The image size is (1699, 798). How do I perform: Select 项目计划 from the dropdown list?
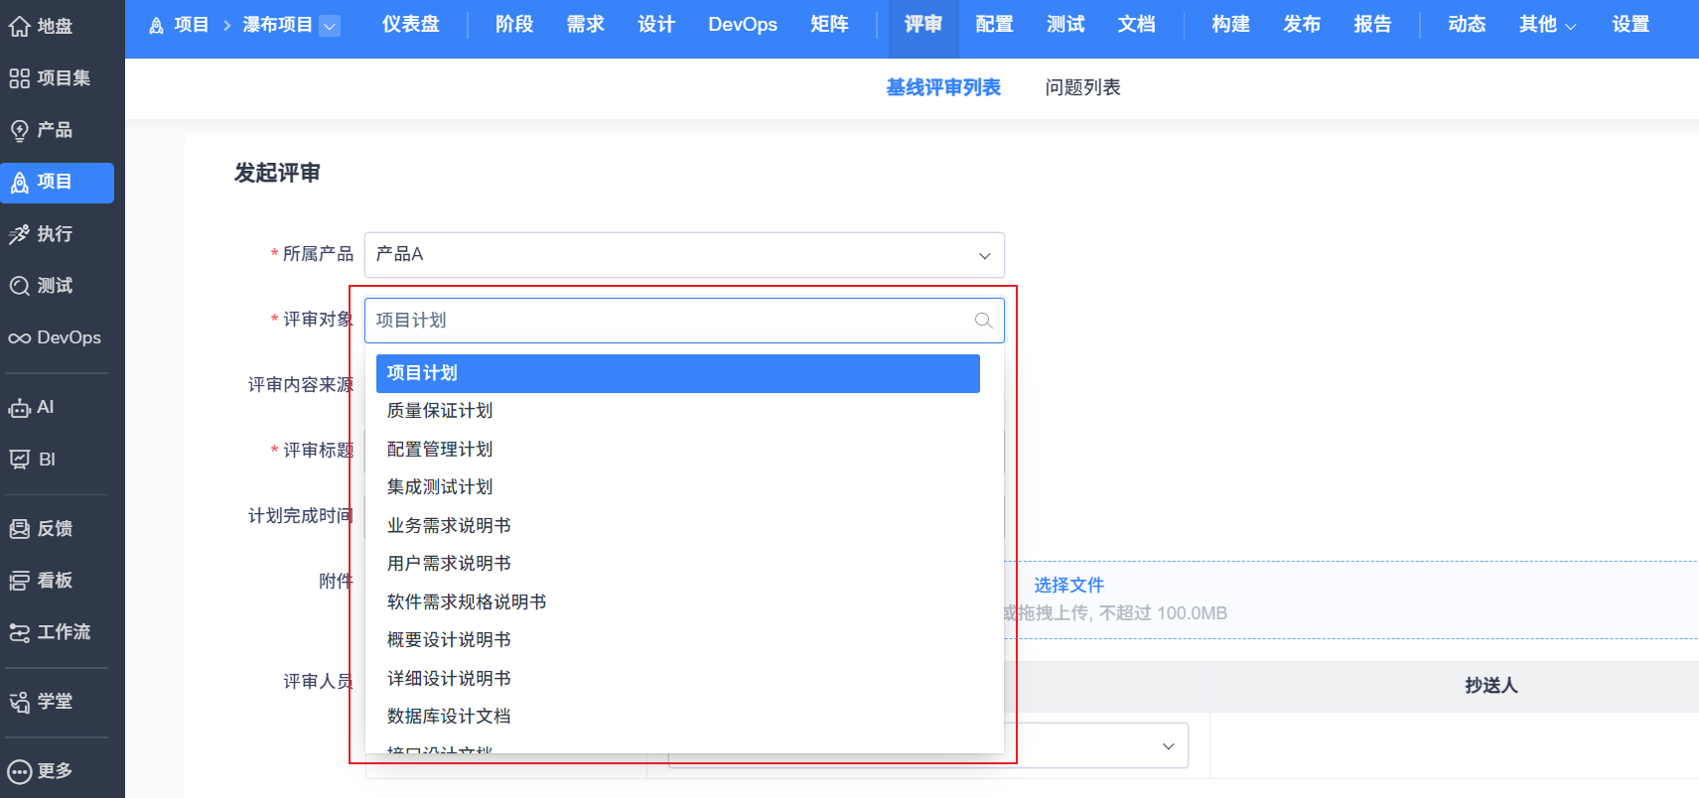[678, 373]
